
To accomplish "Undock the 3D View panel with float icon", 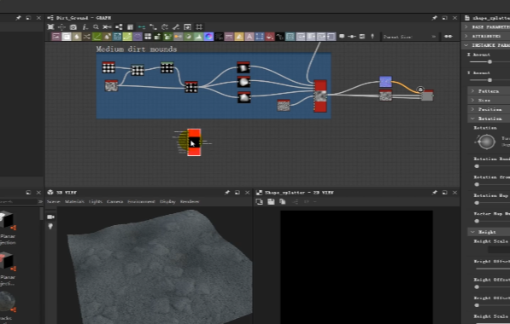I will 237,193.
